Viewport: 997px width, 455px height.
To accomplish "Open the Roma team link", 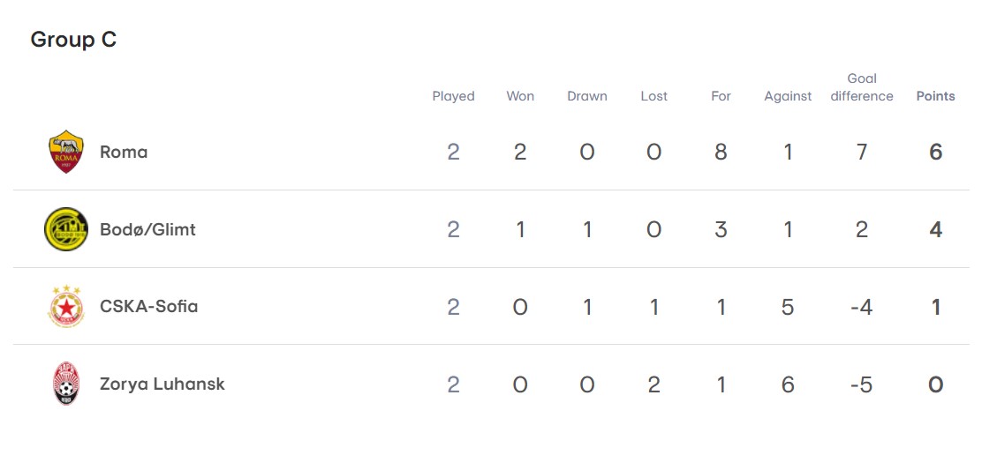I will click(124, 152).
